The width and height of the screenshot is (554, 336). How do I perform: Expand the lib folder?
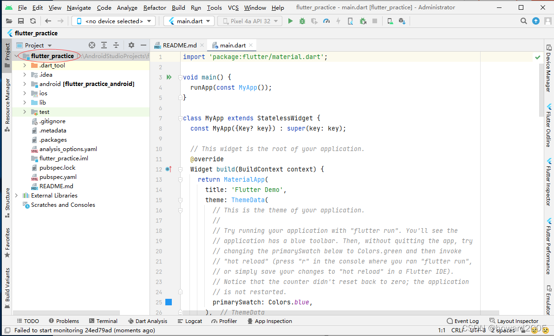[x=24, y=103]
